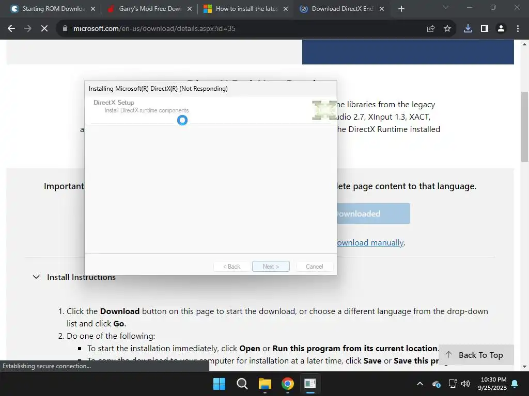Screen dimensions: 529x396
Task: Open File Explorer from taskbar
Action: (x=265, y=384)
